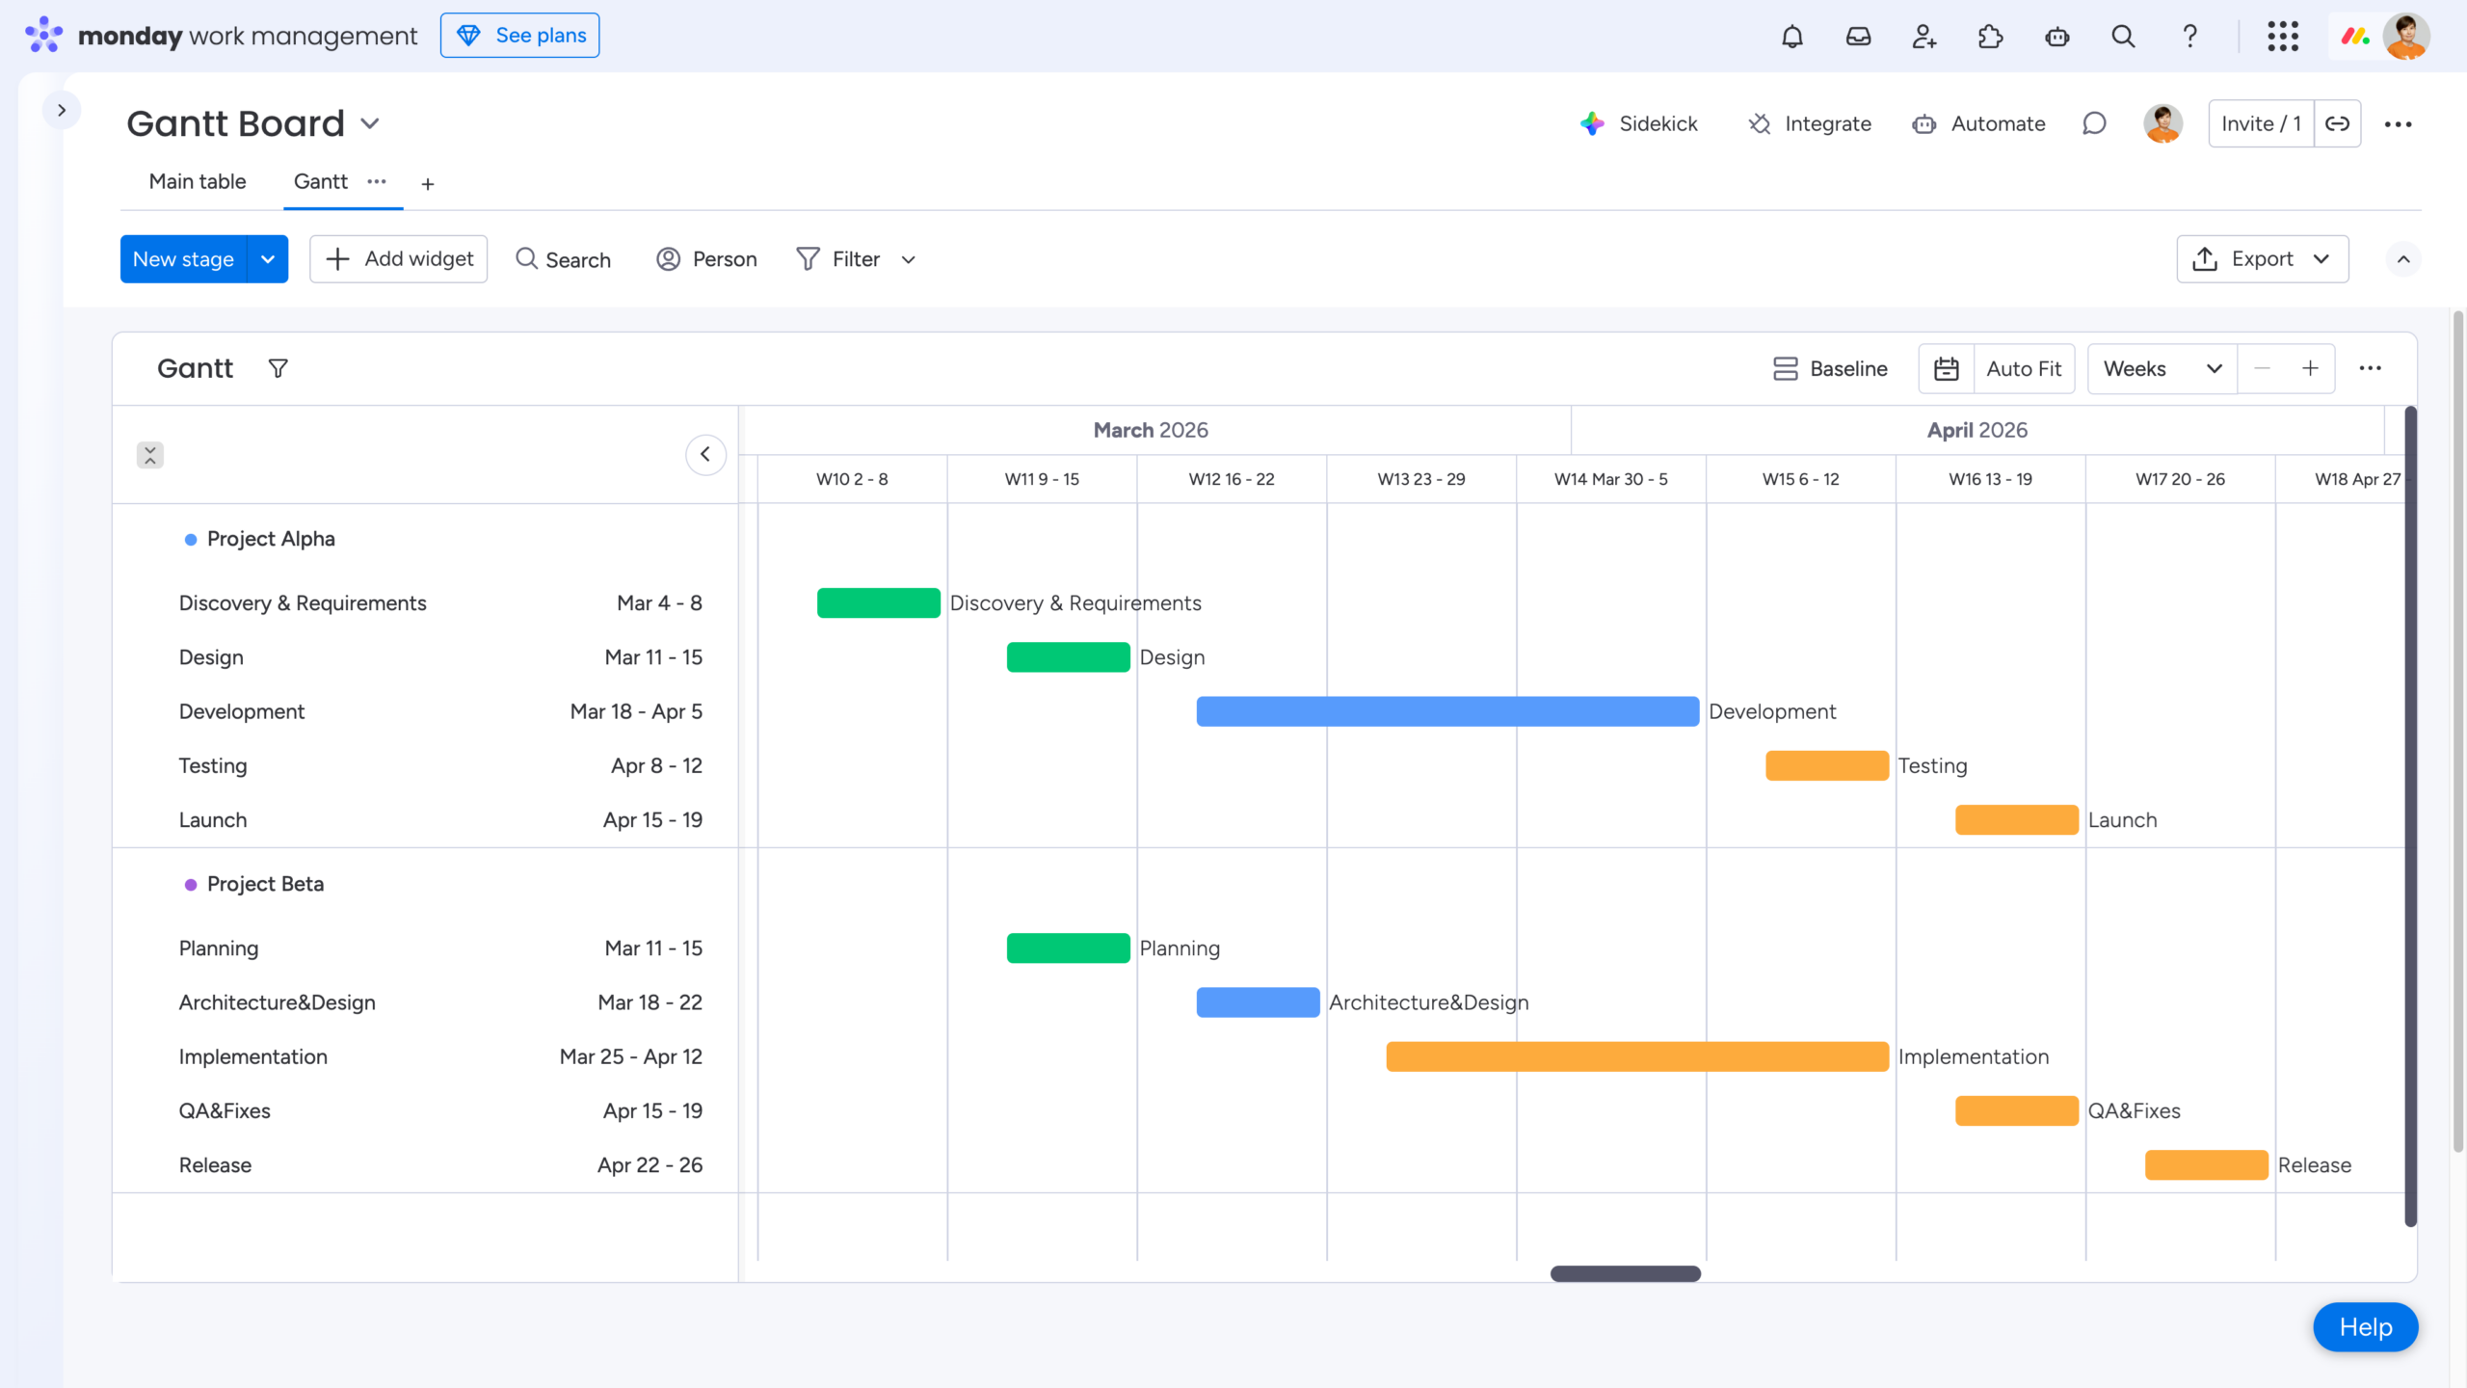Click the Invite / 1 button

(x=2261, y=123)
